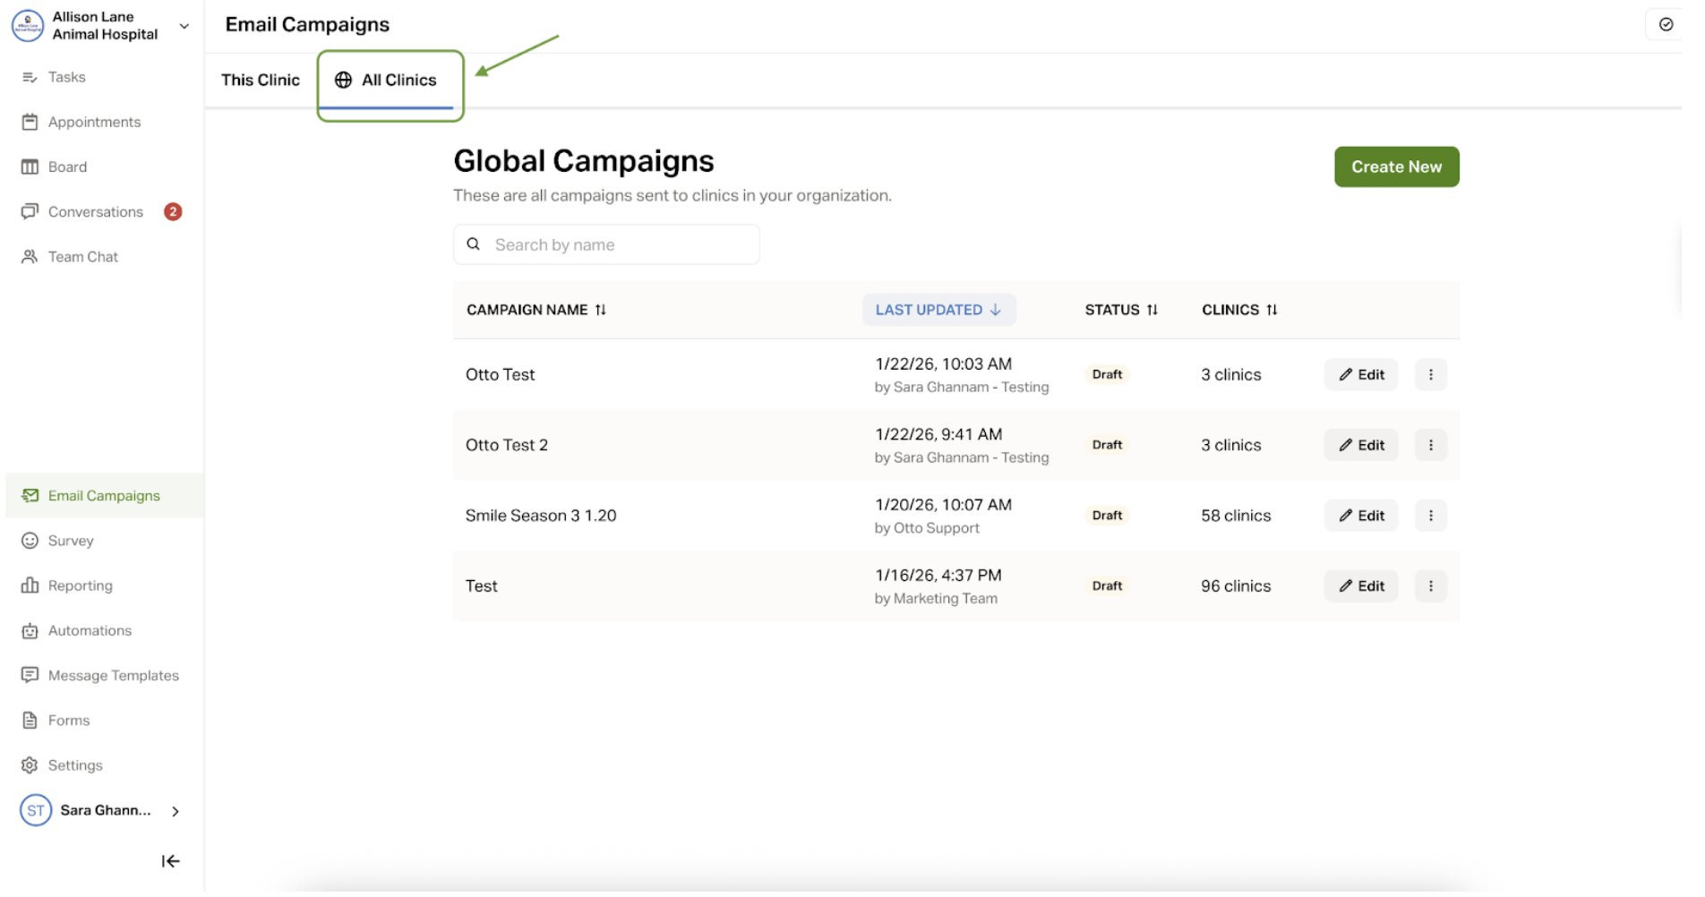This screenshot has width=1705, height=897.
Task: Open Settings from the sidebar
Action: pyautogui.click(x=74, y=765)
